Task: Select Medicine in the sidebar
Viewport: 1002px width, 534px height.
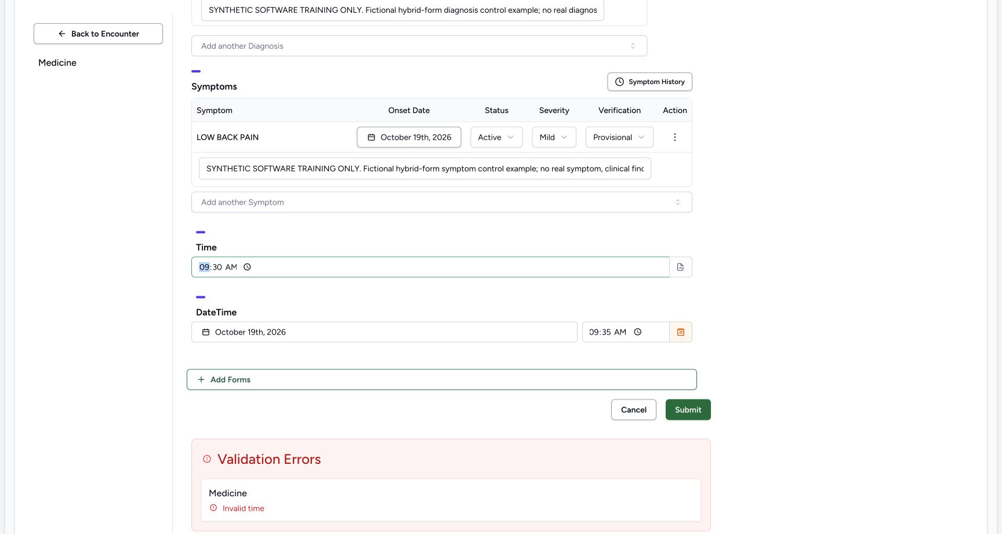Action: [x=57, y=63]
